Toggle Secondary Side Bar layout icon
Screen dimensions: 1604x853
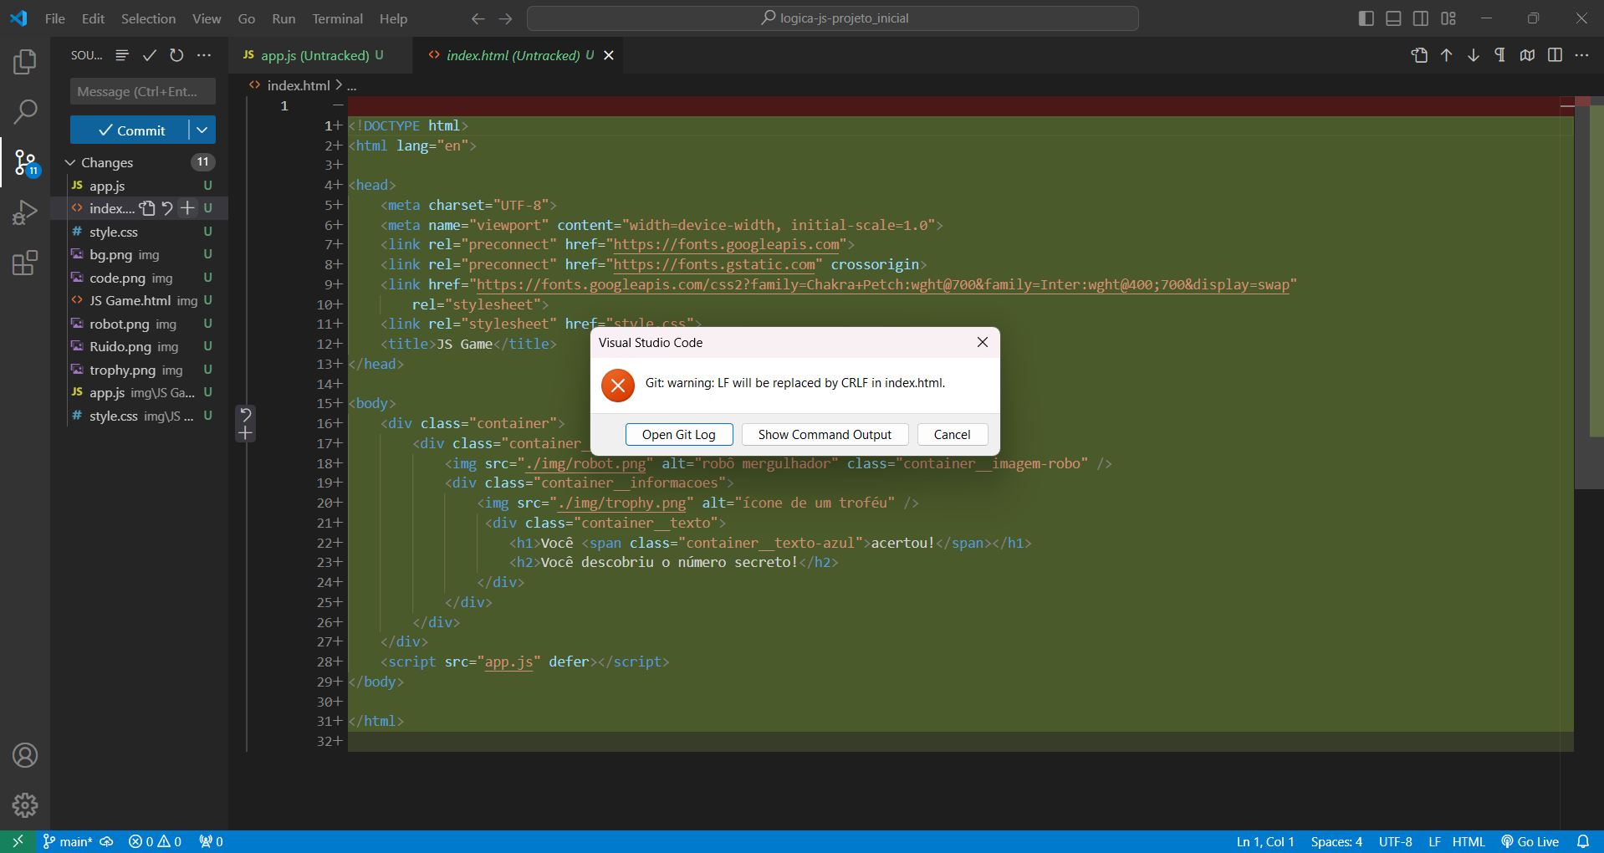pyautogui.click(x=1421, y=18)
